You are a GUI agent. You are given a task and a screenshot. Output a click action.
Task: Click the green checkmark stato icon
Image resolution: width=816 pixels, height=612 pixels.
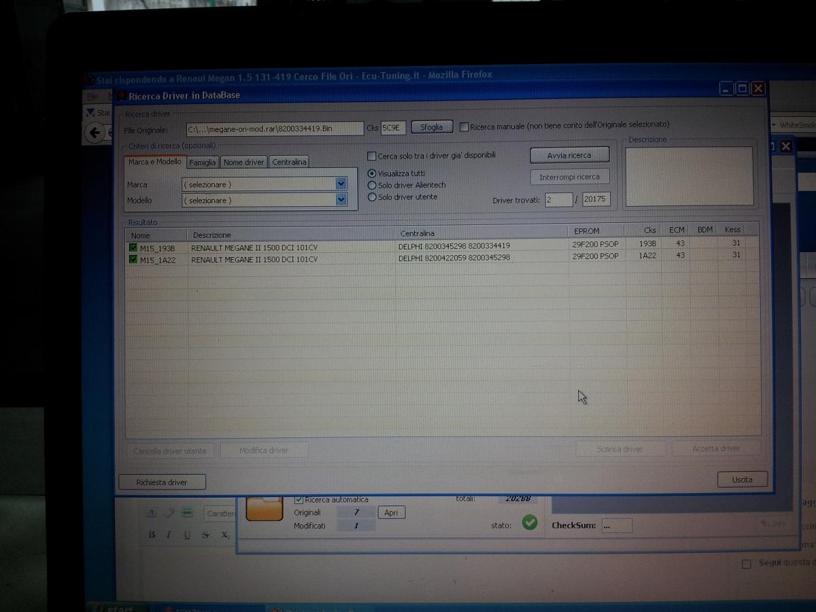[x=530, y=523]
